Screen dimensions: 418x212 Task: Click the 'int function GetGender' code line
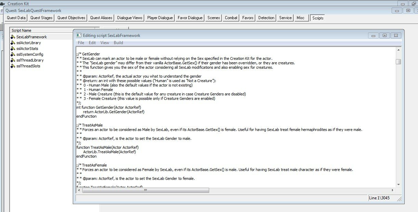tap(109, 107)
